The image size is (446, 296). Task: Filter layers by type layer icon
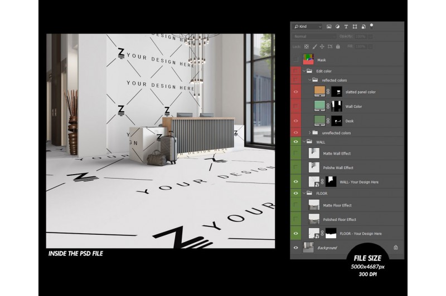click(x=346, y=26)
